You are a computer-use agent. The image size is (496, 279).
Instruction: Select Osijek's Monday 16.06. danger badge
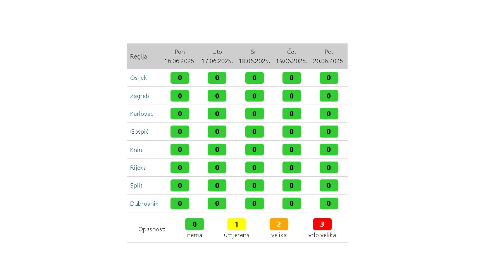click(180, 78)
